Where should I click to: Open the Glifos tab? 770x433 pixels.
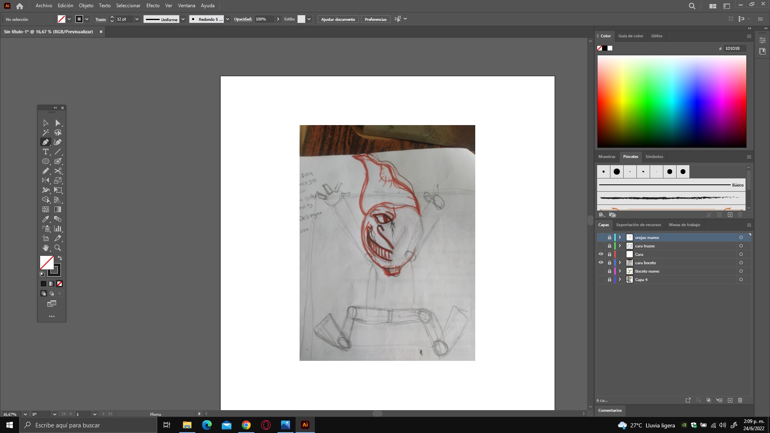(x=657, y=36)
